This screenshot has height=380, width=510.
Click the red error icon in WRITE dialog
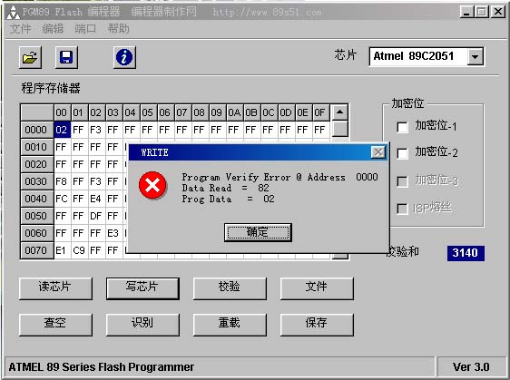(x=152, y=185)
